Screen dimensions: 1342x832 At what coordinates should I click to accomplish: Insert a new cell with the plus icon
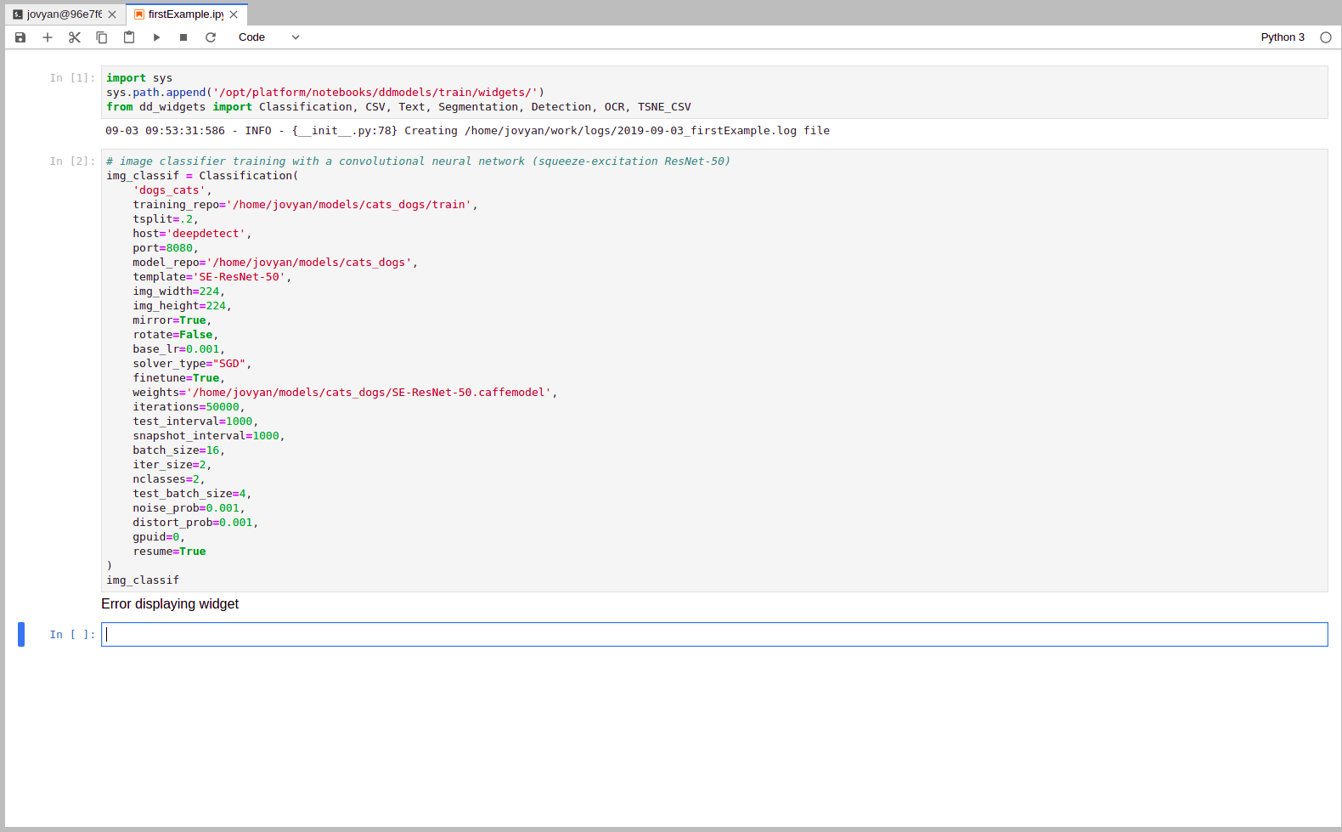click(48, 37)
